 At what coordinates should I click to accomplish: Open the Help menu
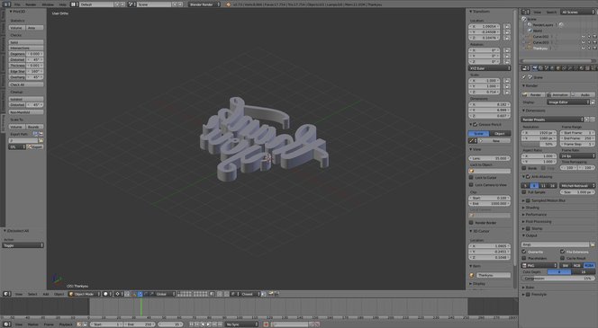[x=62, y=4]
